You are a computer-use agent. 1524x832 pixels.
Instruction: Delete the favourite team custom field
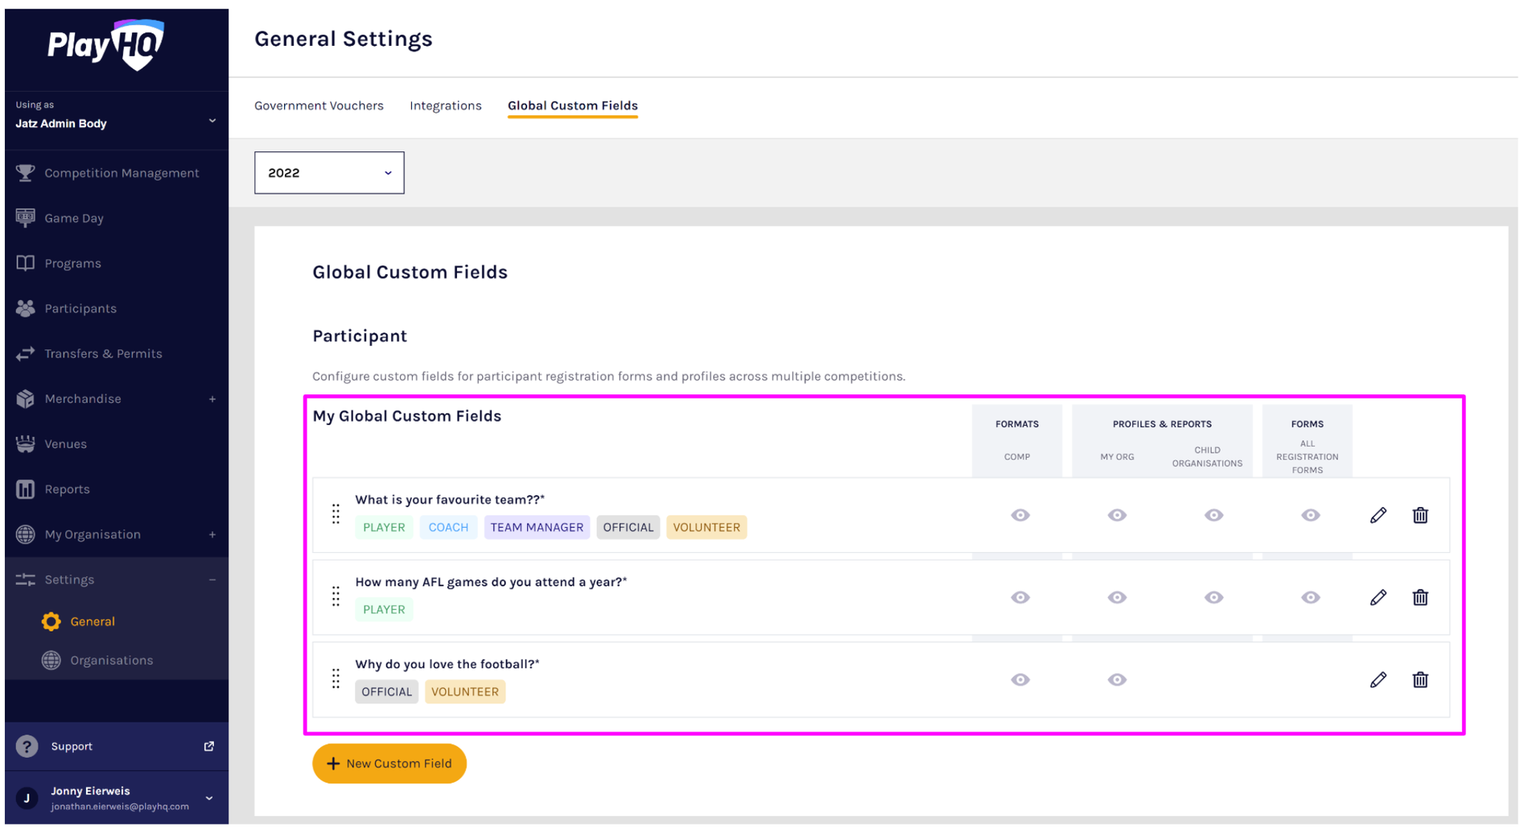tap(1419, 515)
